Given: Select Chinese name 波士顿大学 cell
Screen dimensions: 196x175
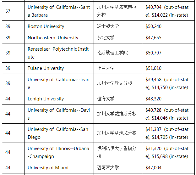Looking at the screenshot, I should pos(108,26).
